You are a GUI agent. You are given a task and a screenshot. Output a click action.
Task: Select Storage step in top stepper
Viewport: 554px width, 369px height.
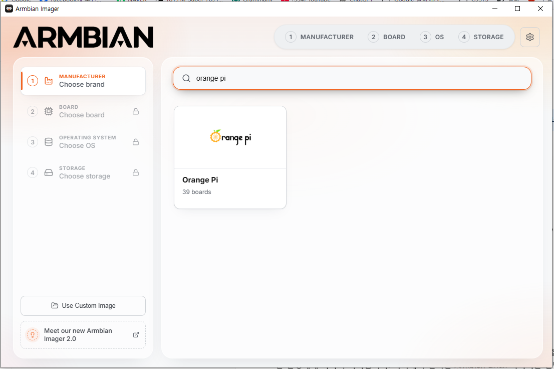481,37
